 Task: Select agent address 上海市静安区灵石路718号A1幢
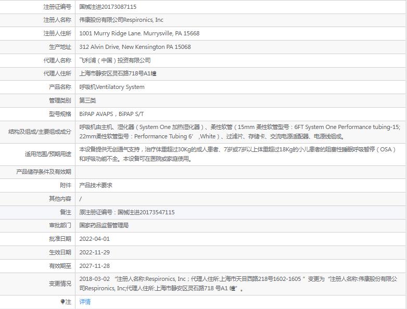click(118, 73)
